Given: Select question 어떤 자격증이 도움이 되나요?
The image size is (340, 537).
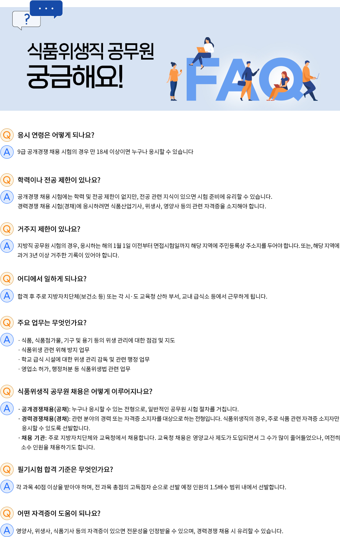Looking at the screenshot, I should tap(59, 514).
